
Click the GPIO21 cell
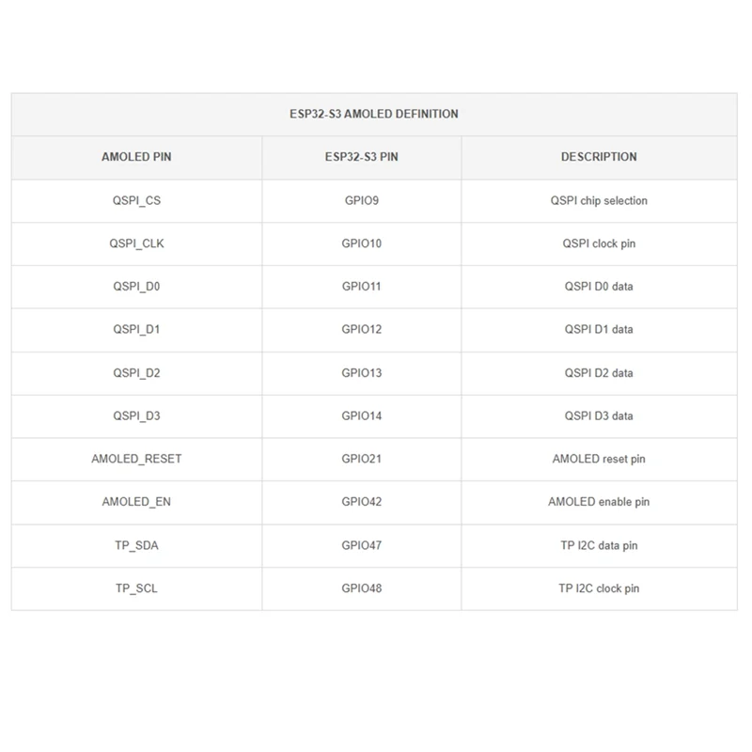[x=362, y=459]
